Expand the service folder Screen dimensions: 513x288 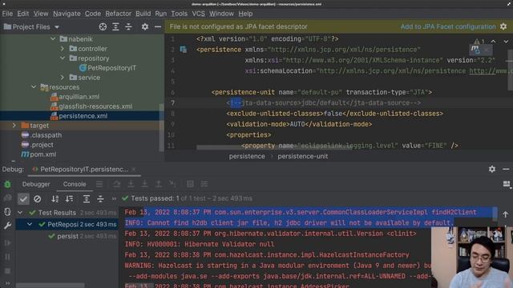tap(63, 78)
